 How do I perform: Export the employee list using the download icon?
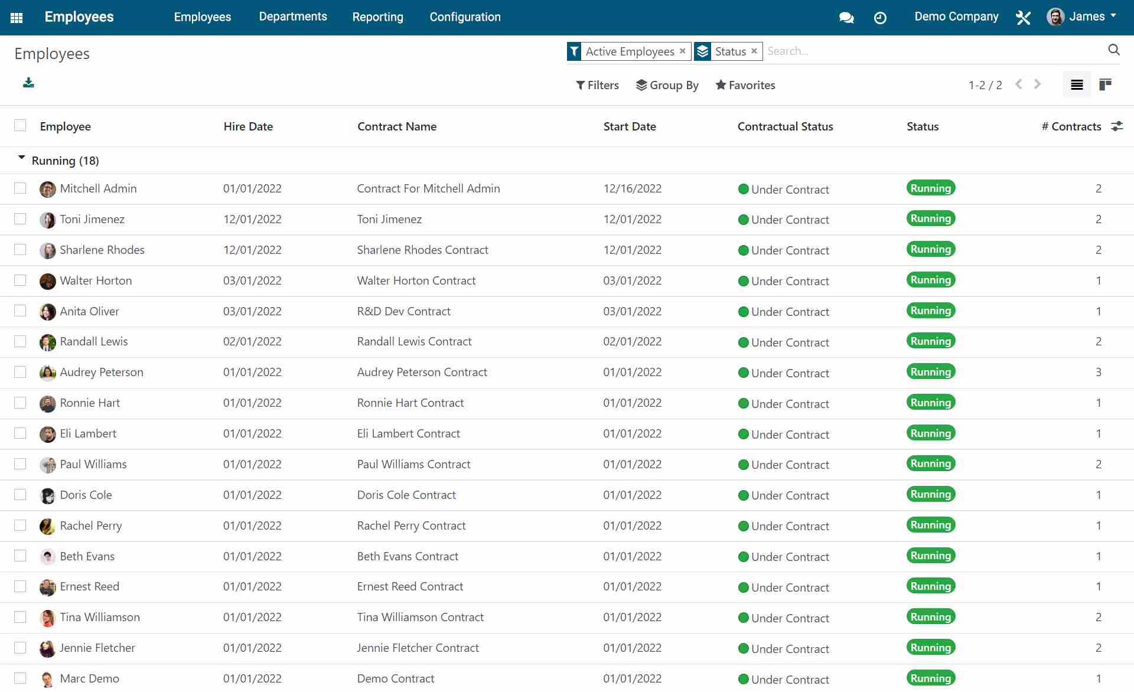(28, 83)
